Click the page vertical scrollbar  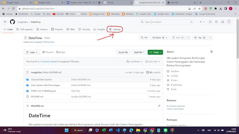(x=238, y=39)
